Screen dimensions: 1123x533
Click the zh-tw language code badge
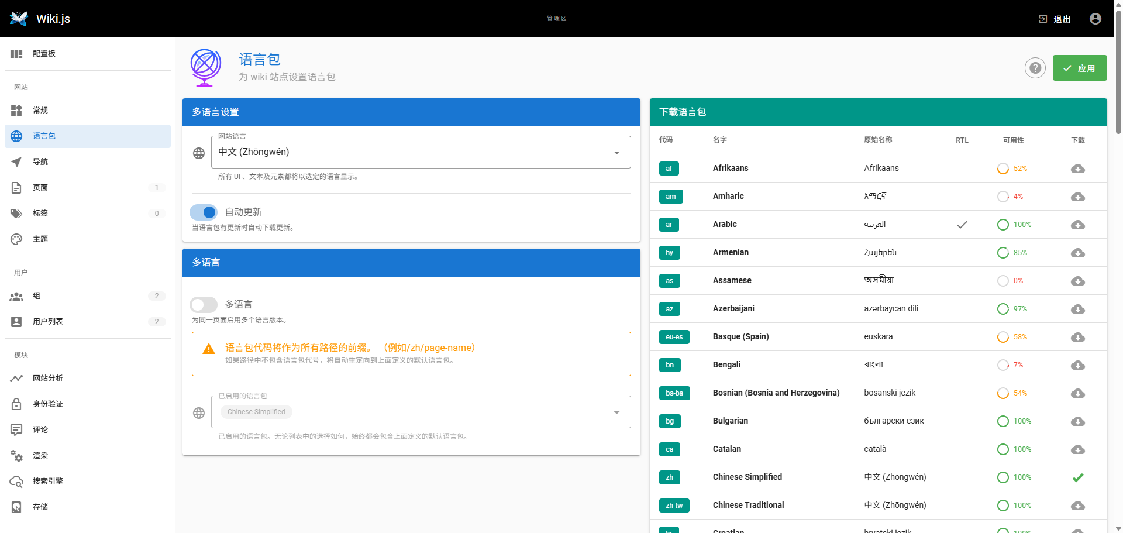click(x=674, y=506)
